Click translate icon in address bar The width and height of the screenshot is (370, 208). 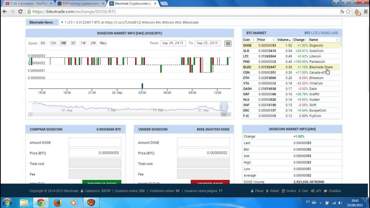point(342,12)
